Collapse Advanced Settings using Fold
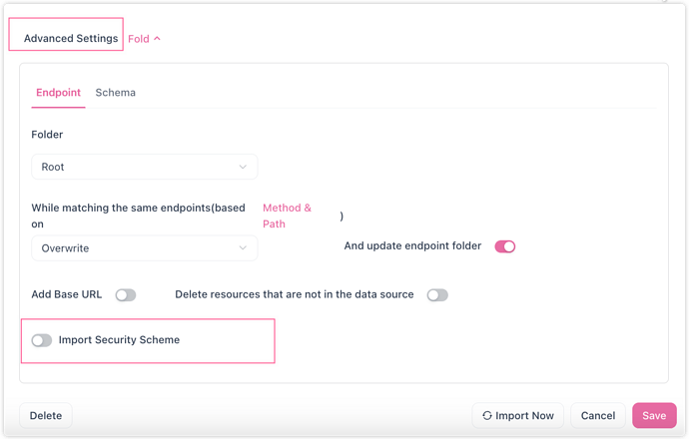This screenshot has width=689, height=439. [x=144, y=39]
